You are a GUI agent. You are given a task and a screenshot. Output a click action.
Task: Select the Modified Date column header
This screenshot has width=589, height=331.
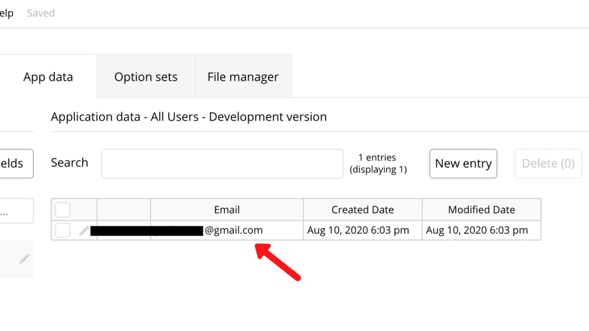coord(482,210)
